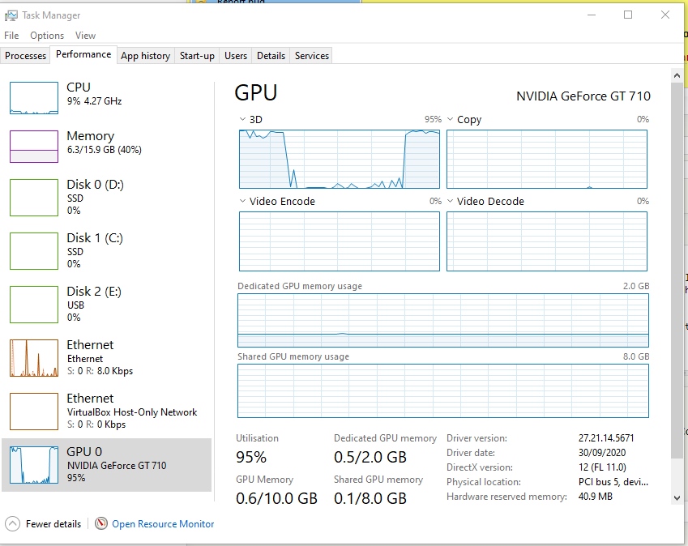The width and height of the screenshot is (688, 546).
Task: Click the 6.3/15.9 GB (40%) memory text
Action: (104, 150)
